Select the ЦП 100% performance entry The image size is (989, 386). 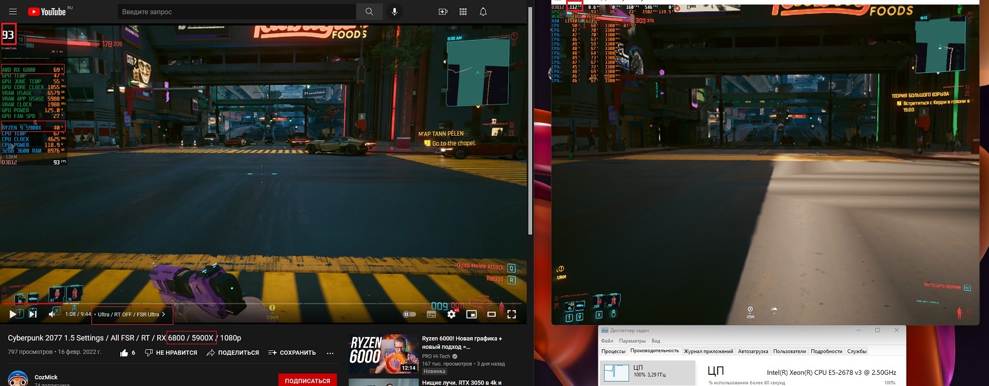coord(647,373)
